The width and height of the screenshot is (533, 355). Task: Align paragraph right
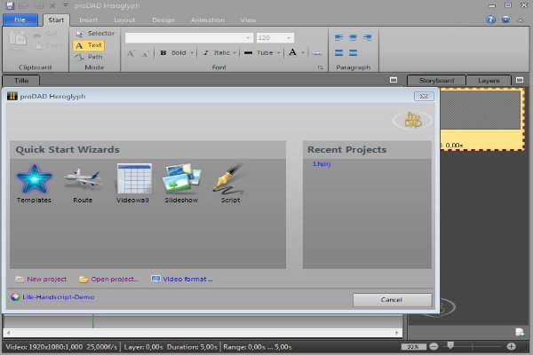pyautogui.click(x=368, y=37)
